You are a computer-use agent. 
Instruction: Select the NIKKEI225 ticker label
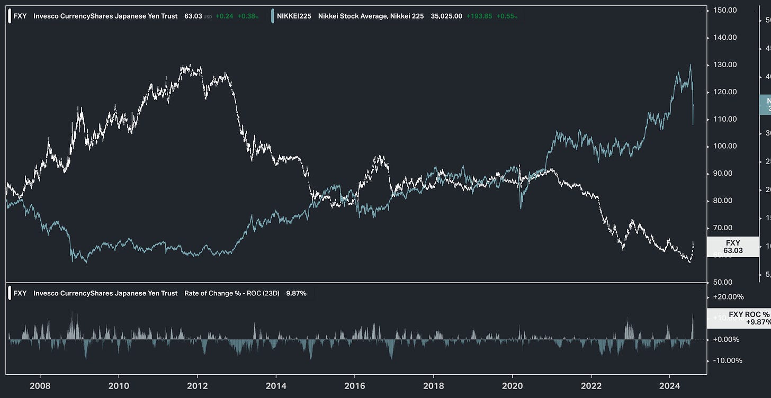293,16
